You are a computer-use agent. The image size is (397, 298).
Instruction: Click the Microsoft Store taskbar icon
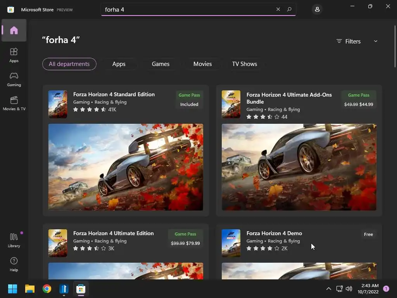coord(81,289)
